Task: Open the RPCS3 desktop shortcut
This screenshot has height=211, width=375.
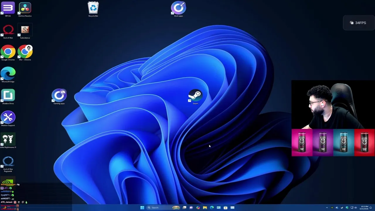Action: click(x=8, y=9)
